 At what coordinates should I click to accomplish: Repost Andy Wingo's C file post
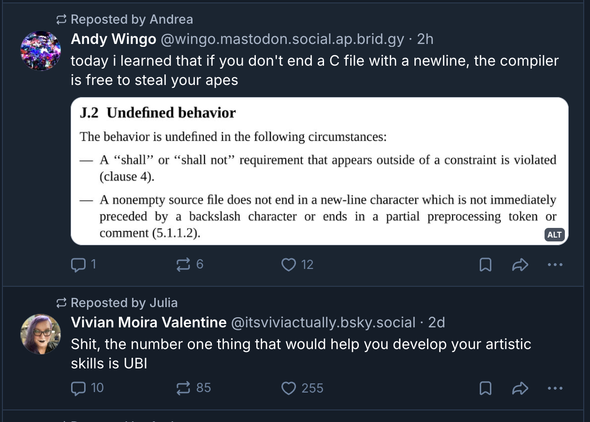pyautogui.click(x=184, y=265)
